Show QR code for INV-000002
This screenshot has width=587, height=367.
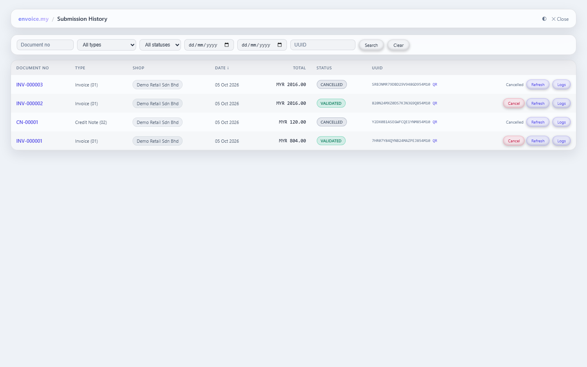[x=435, y=104]
